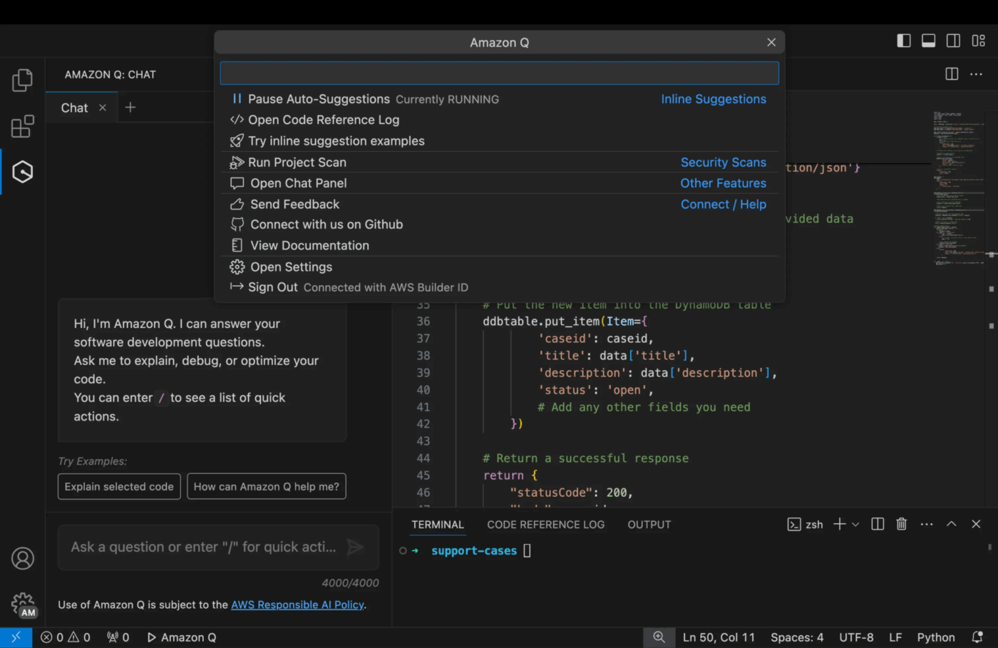
Task: Click the Accounts icon in activity bar
Action: [x=21, y=559]
